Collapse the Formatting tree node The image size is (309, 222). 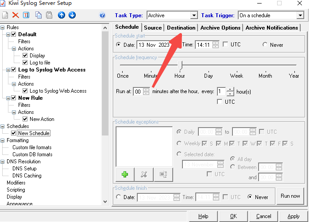[x=3, y=140]
